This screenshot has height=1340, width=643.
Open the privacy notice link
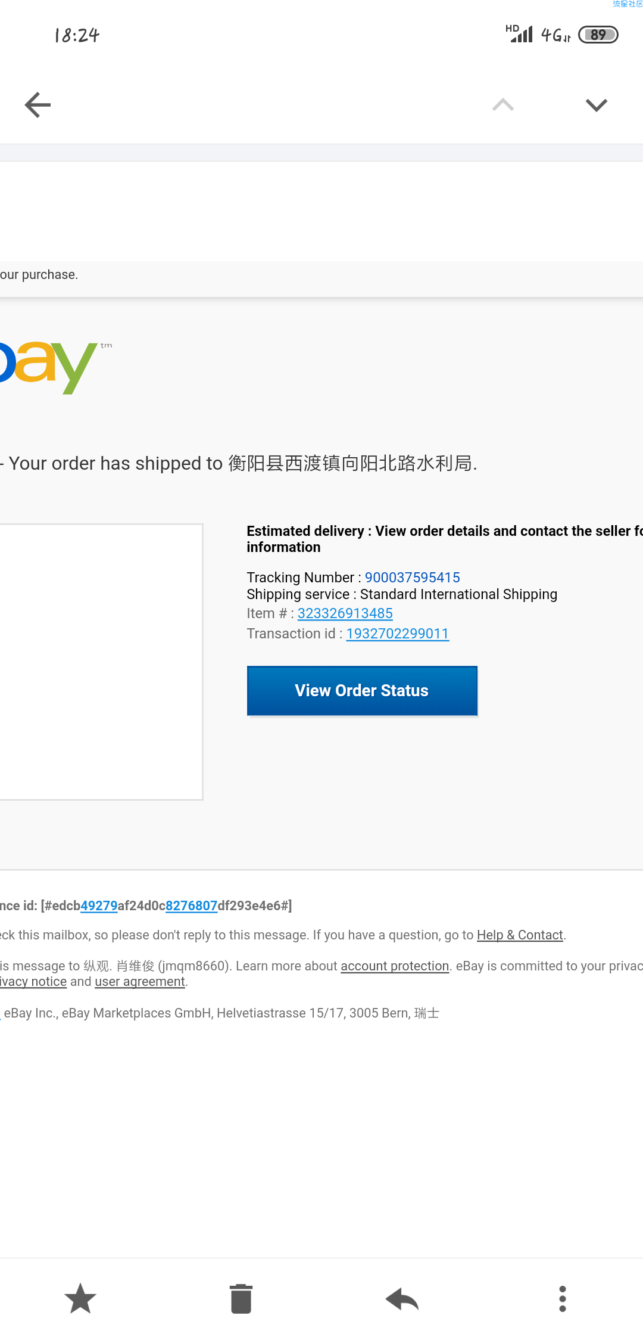point(33,981)
